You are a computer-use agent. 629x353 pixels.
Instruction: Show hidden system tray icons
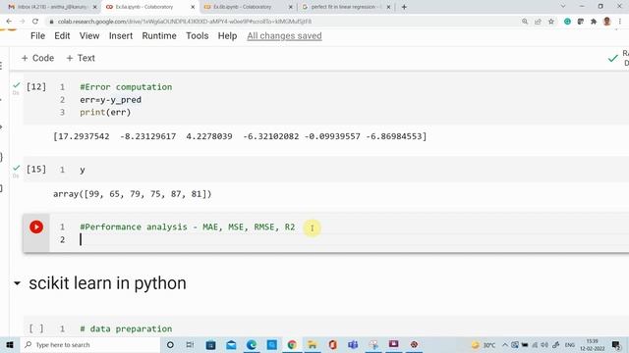pos(505,344)
